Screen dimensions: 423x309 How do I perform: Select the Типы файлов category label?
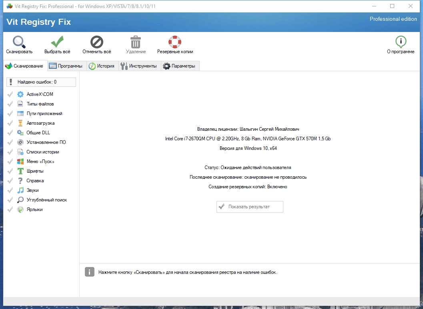click(40, 104)
